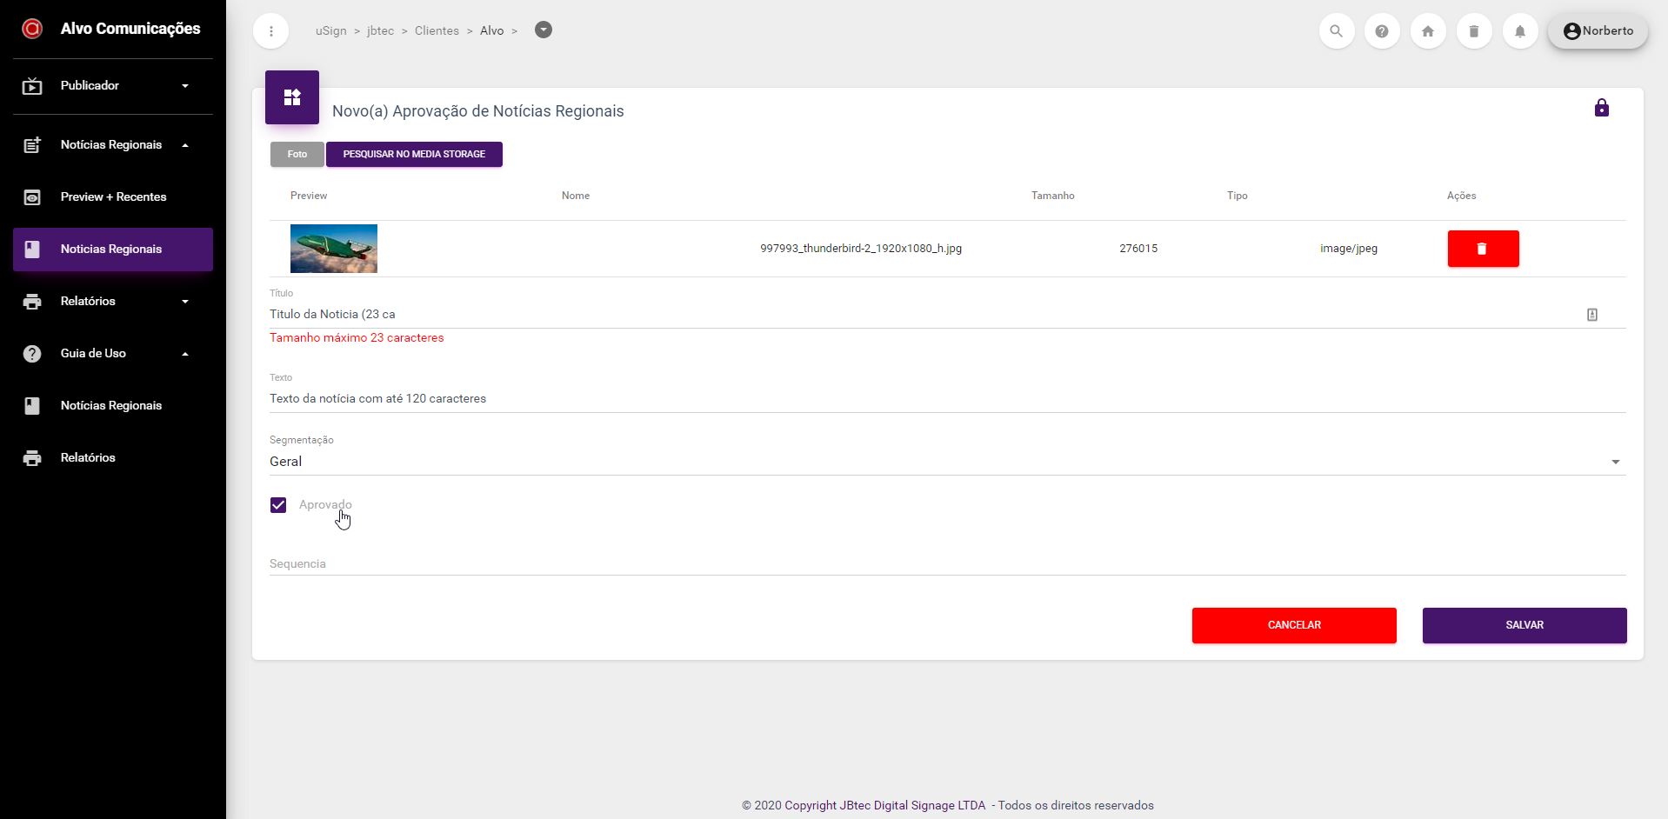Click the small icon at the end of the Título field
Image resolution: width=1668 pixels, height=819 pixels.
coord(1592,315)
